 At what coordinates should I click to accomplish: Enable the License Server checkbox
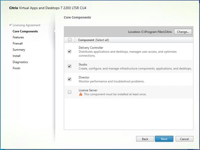coord(70,92)
